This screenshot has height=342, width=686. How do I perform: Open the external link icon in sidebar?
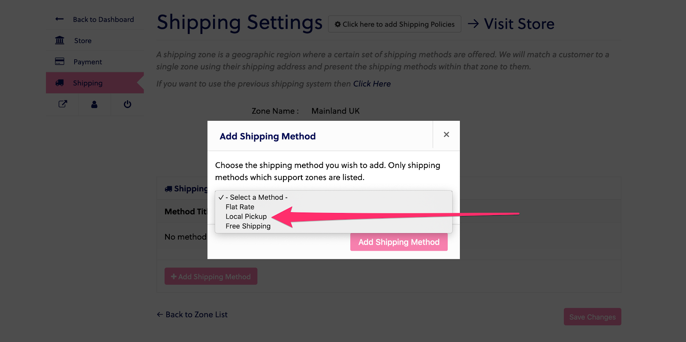(63, 104)
